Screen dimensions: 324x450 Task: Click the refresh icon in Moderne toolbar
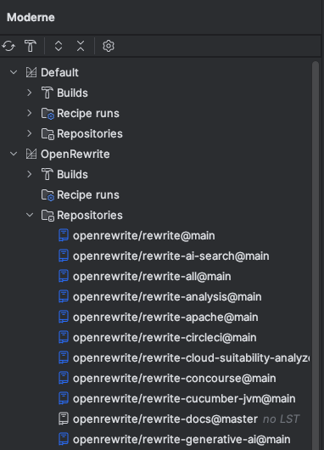tap(8, 46)
